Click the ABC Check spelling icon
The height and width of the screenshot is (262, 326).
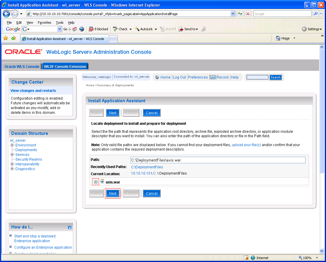(115, 29)
